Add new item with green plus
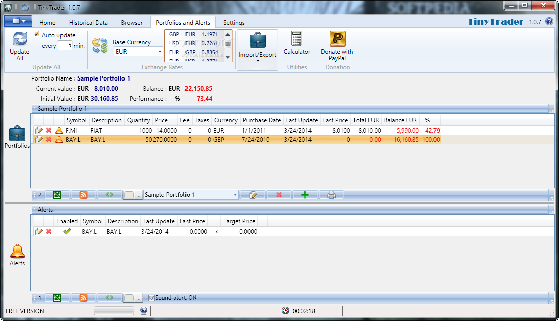The height and width of the screenshot is (321, 559). point(305,195)
